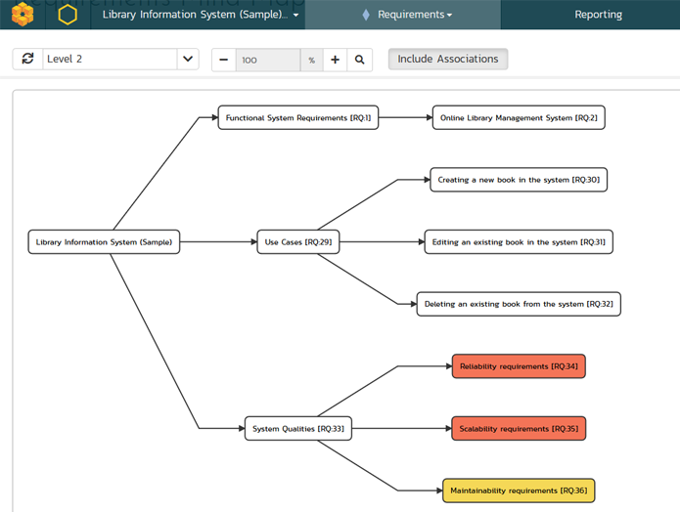This screenshot has height=512, width=680.
Task: Click the plus zoom in button
Action: (336, 60)
